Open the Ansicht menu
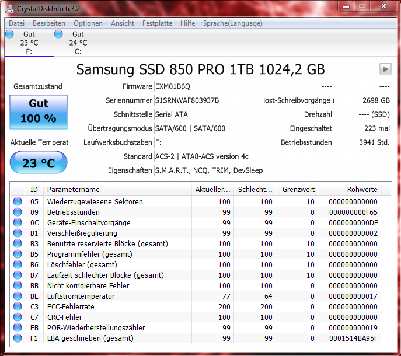 point(123,23)
